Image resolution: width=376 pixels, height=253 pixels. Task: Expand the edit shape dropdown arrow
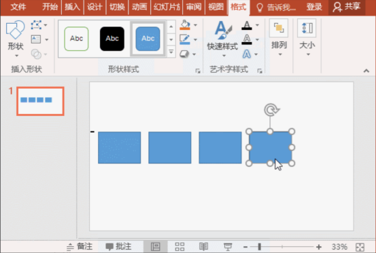[x=46, y=25]
